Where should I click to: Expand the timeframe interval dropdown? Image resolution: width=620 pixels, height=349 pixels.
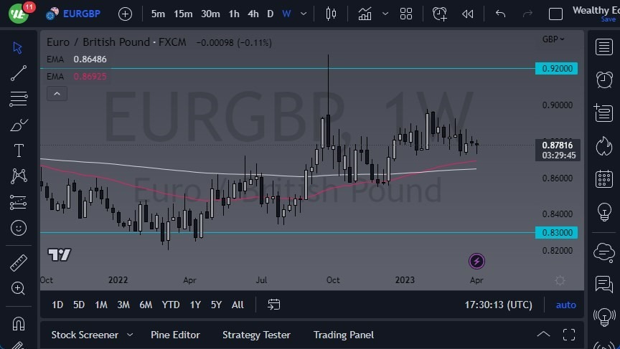304,14
